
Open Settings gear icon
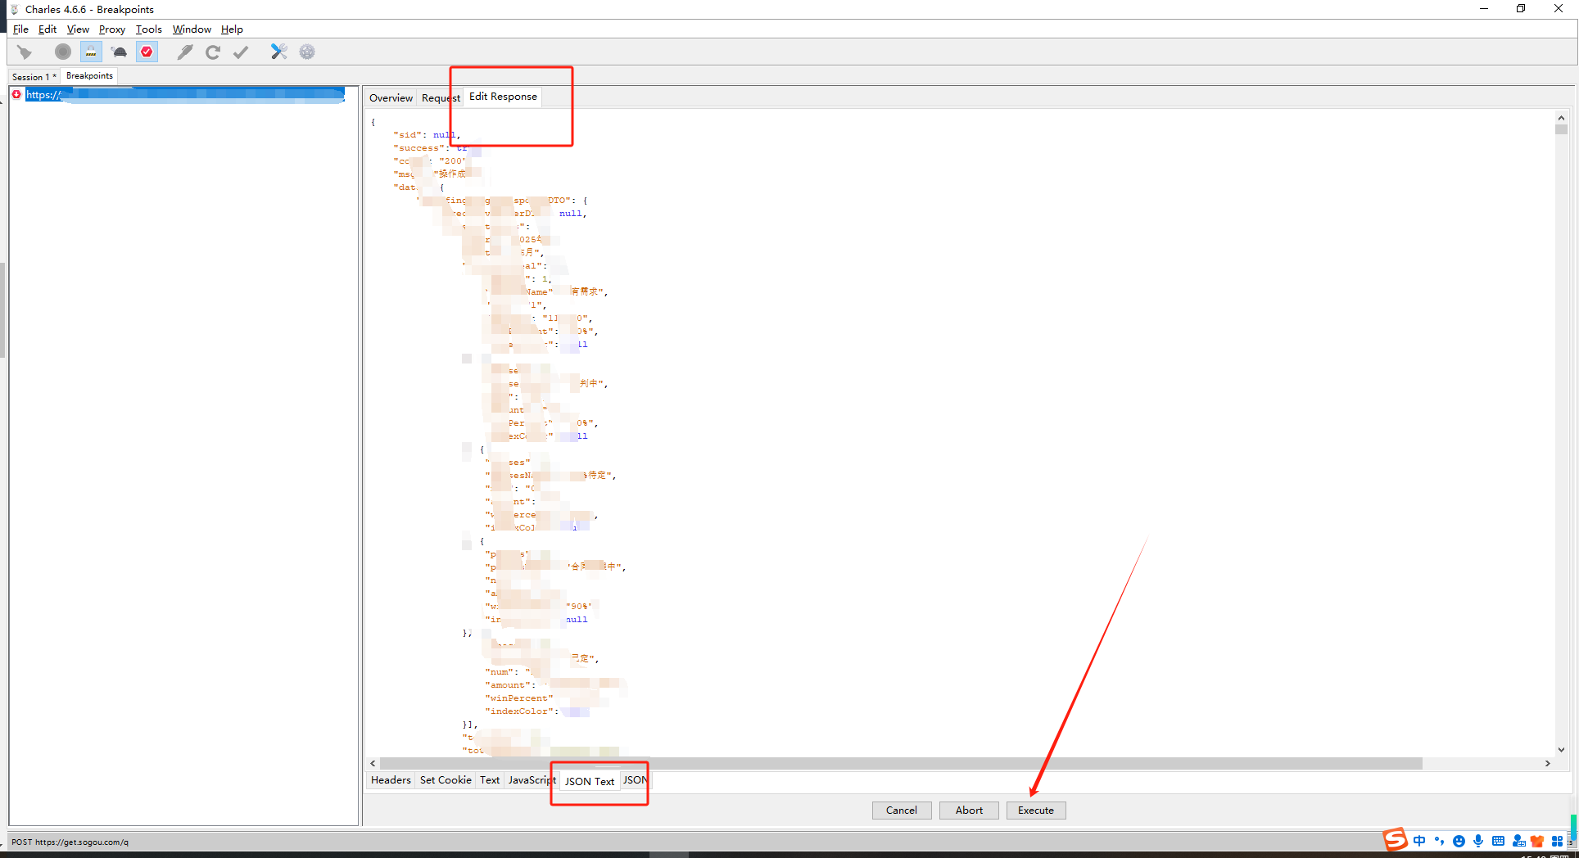click(x=307, y=52)
